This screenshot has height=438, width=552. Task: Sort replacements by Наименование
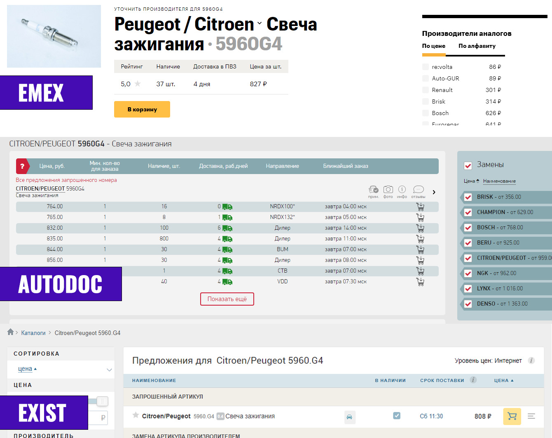pyautogui.click(x=499, y=181)
